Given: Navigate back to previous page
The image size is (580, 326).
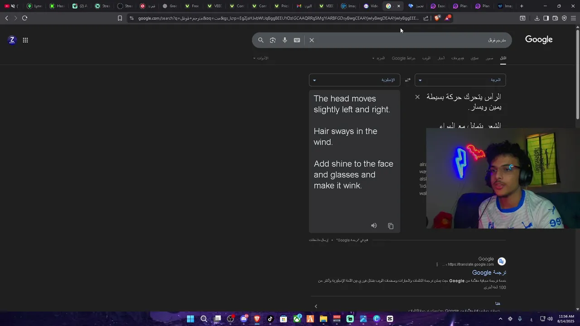Looking at the screenshot, I should 6,18.
